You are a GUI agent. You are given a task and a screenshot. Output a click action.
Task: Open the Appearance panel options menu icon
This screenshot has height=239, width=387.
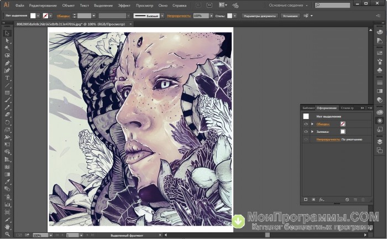coord(370,108)
